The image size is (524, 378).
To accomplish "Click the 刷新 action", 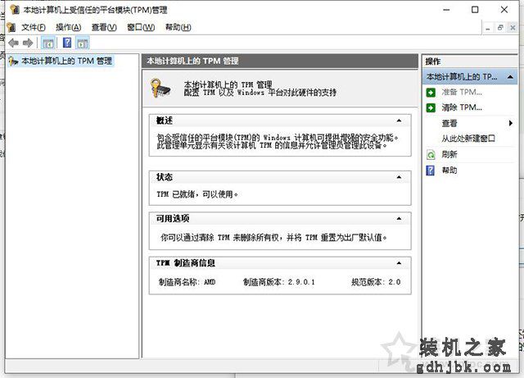I will [x=449, y=154].
